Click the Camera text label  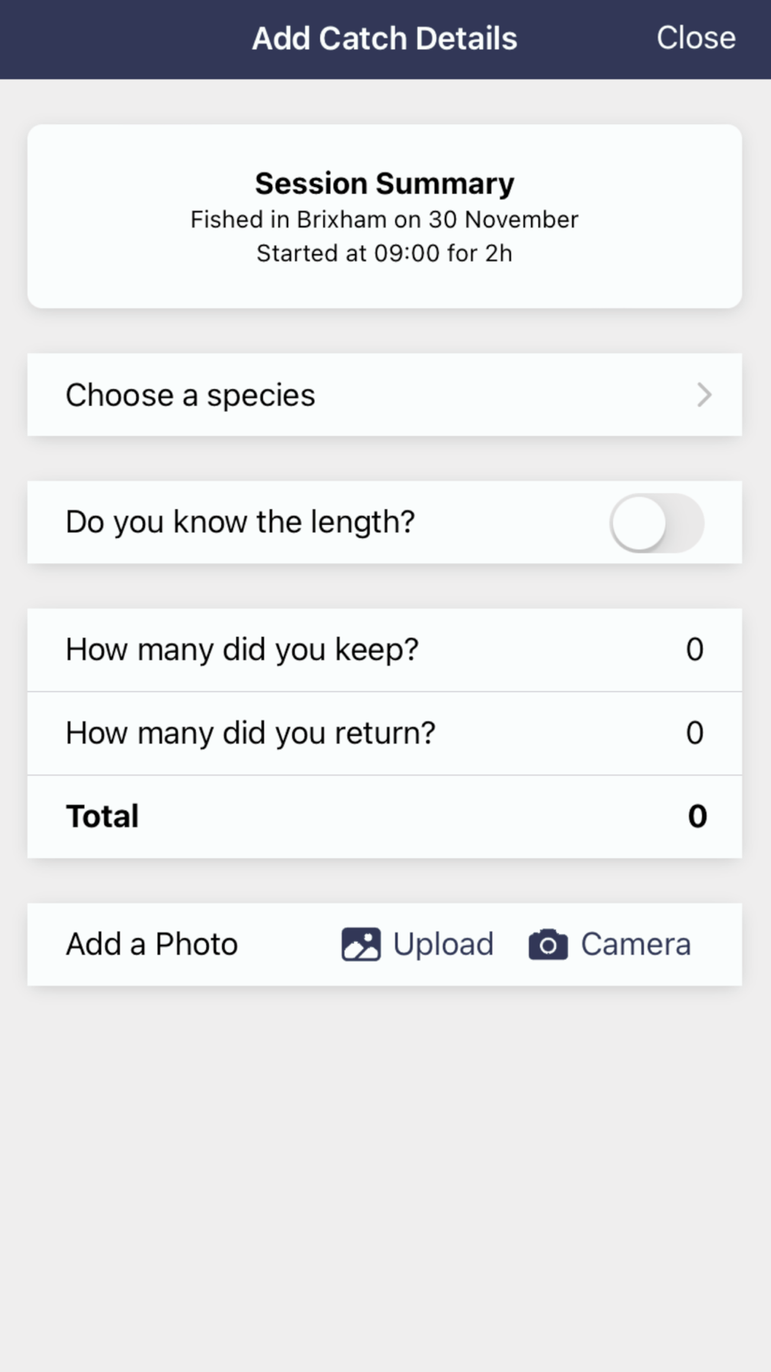(x=635, y=944)
